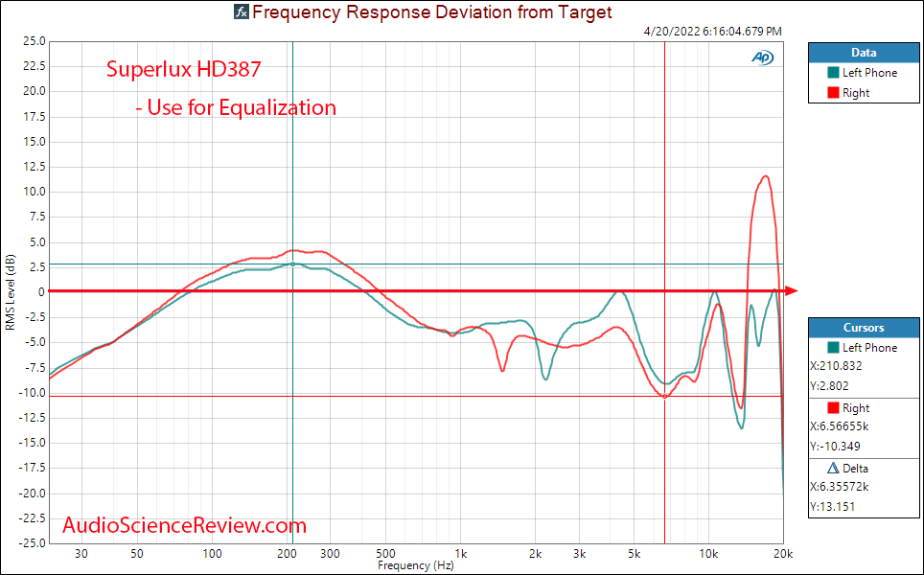Click the 25.0 label on the Y axis
This screenshot has width=924, height=575.
[x=35, y=41]
